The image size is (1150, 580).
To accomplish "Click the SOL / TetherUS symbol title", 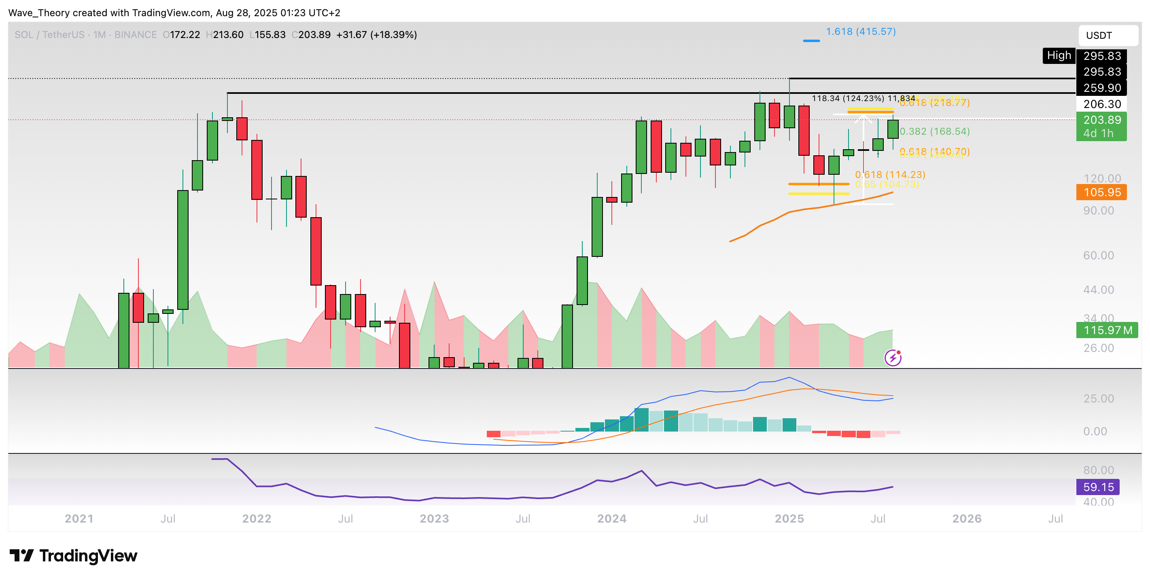I will [x=49, y=35].
